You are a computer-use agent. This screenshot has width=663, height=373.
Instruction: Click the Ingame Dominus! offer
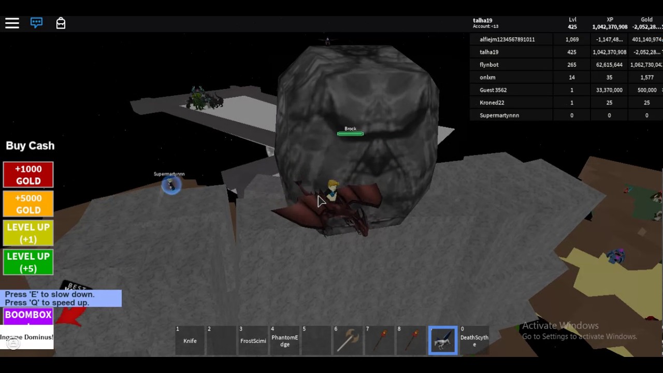tap(27, 337)
